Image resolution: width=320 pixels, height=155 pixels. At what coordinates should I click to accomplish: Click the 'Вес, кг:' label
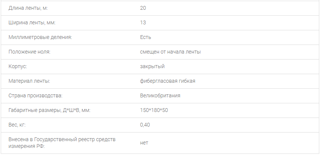(17, 125)
